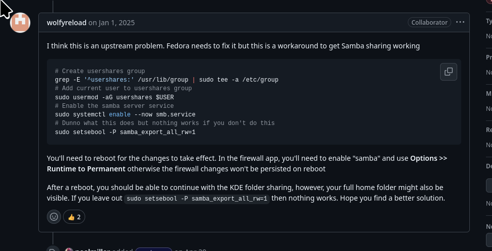Click the grep usershares command line
This screenshot has height=251, width=492.
(x=166, y=80)
